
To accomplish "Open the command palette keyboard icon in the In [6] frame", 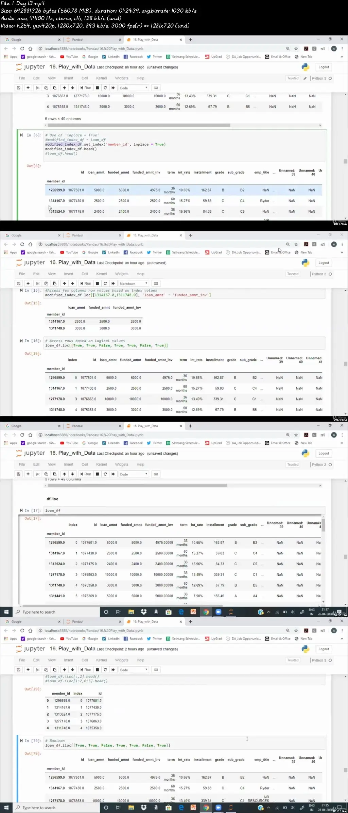I will 156,88.
